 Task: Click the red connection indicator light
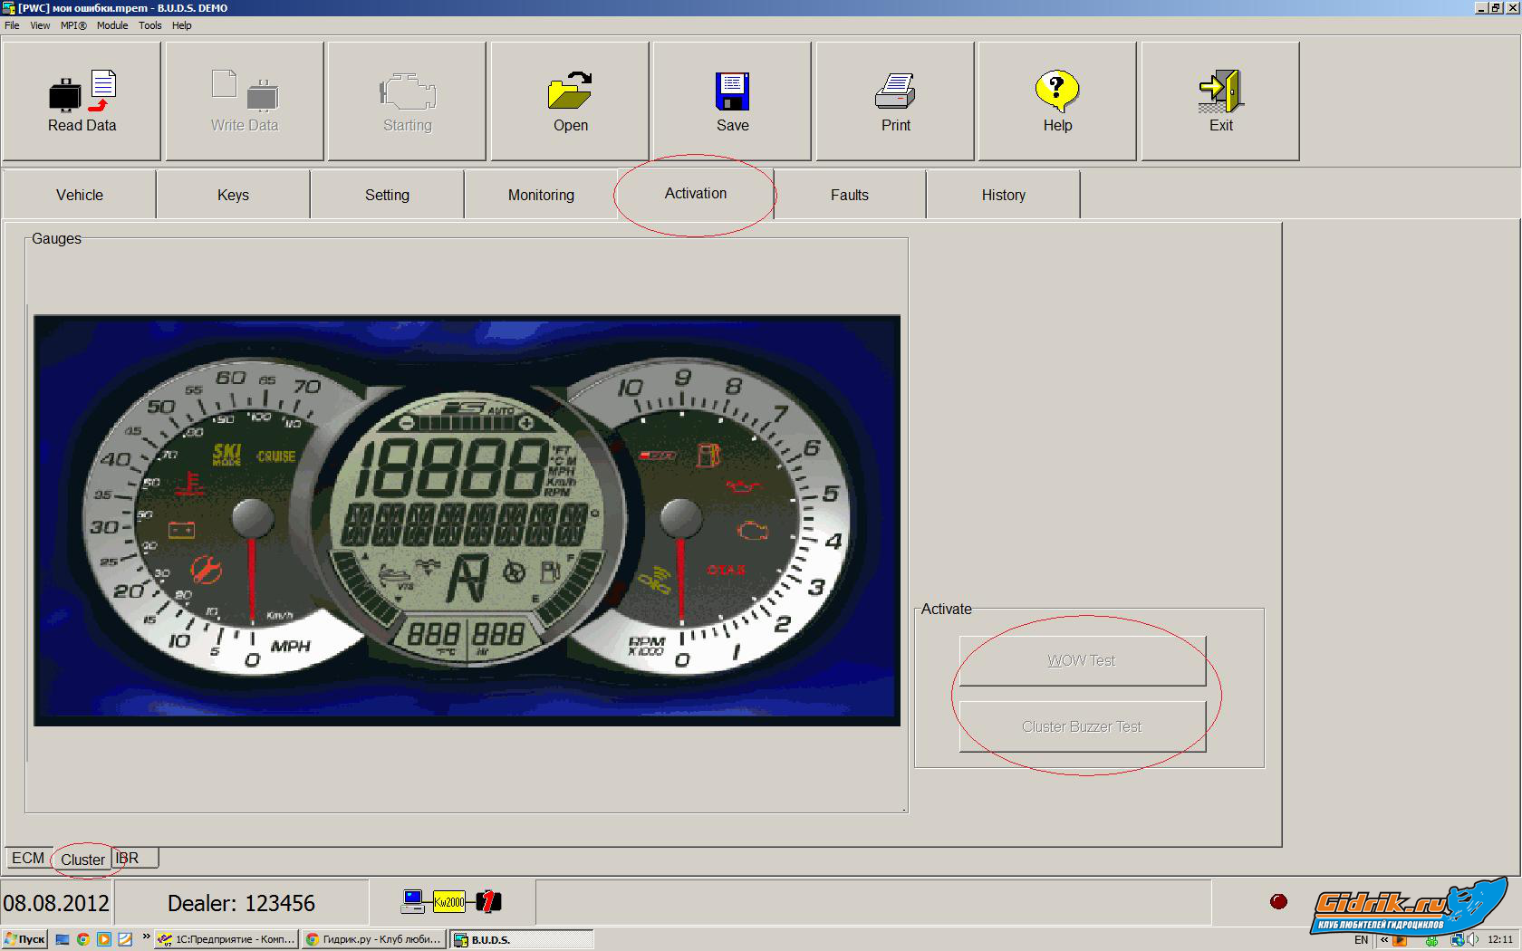1278,901
